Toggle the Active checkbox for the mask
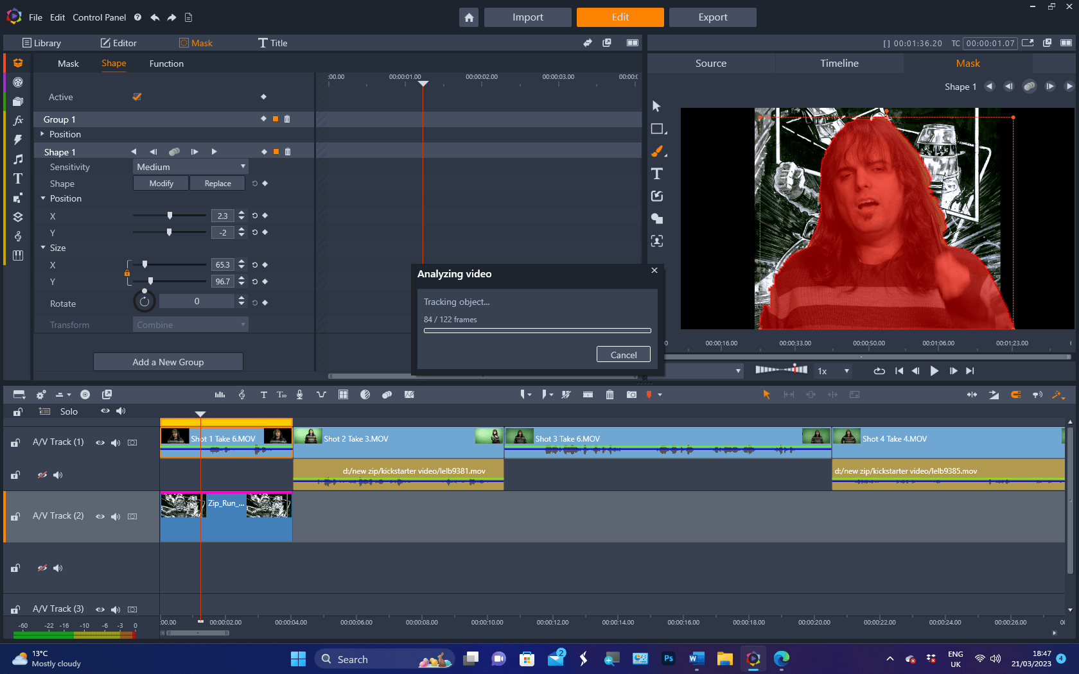 [137, 96]
